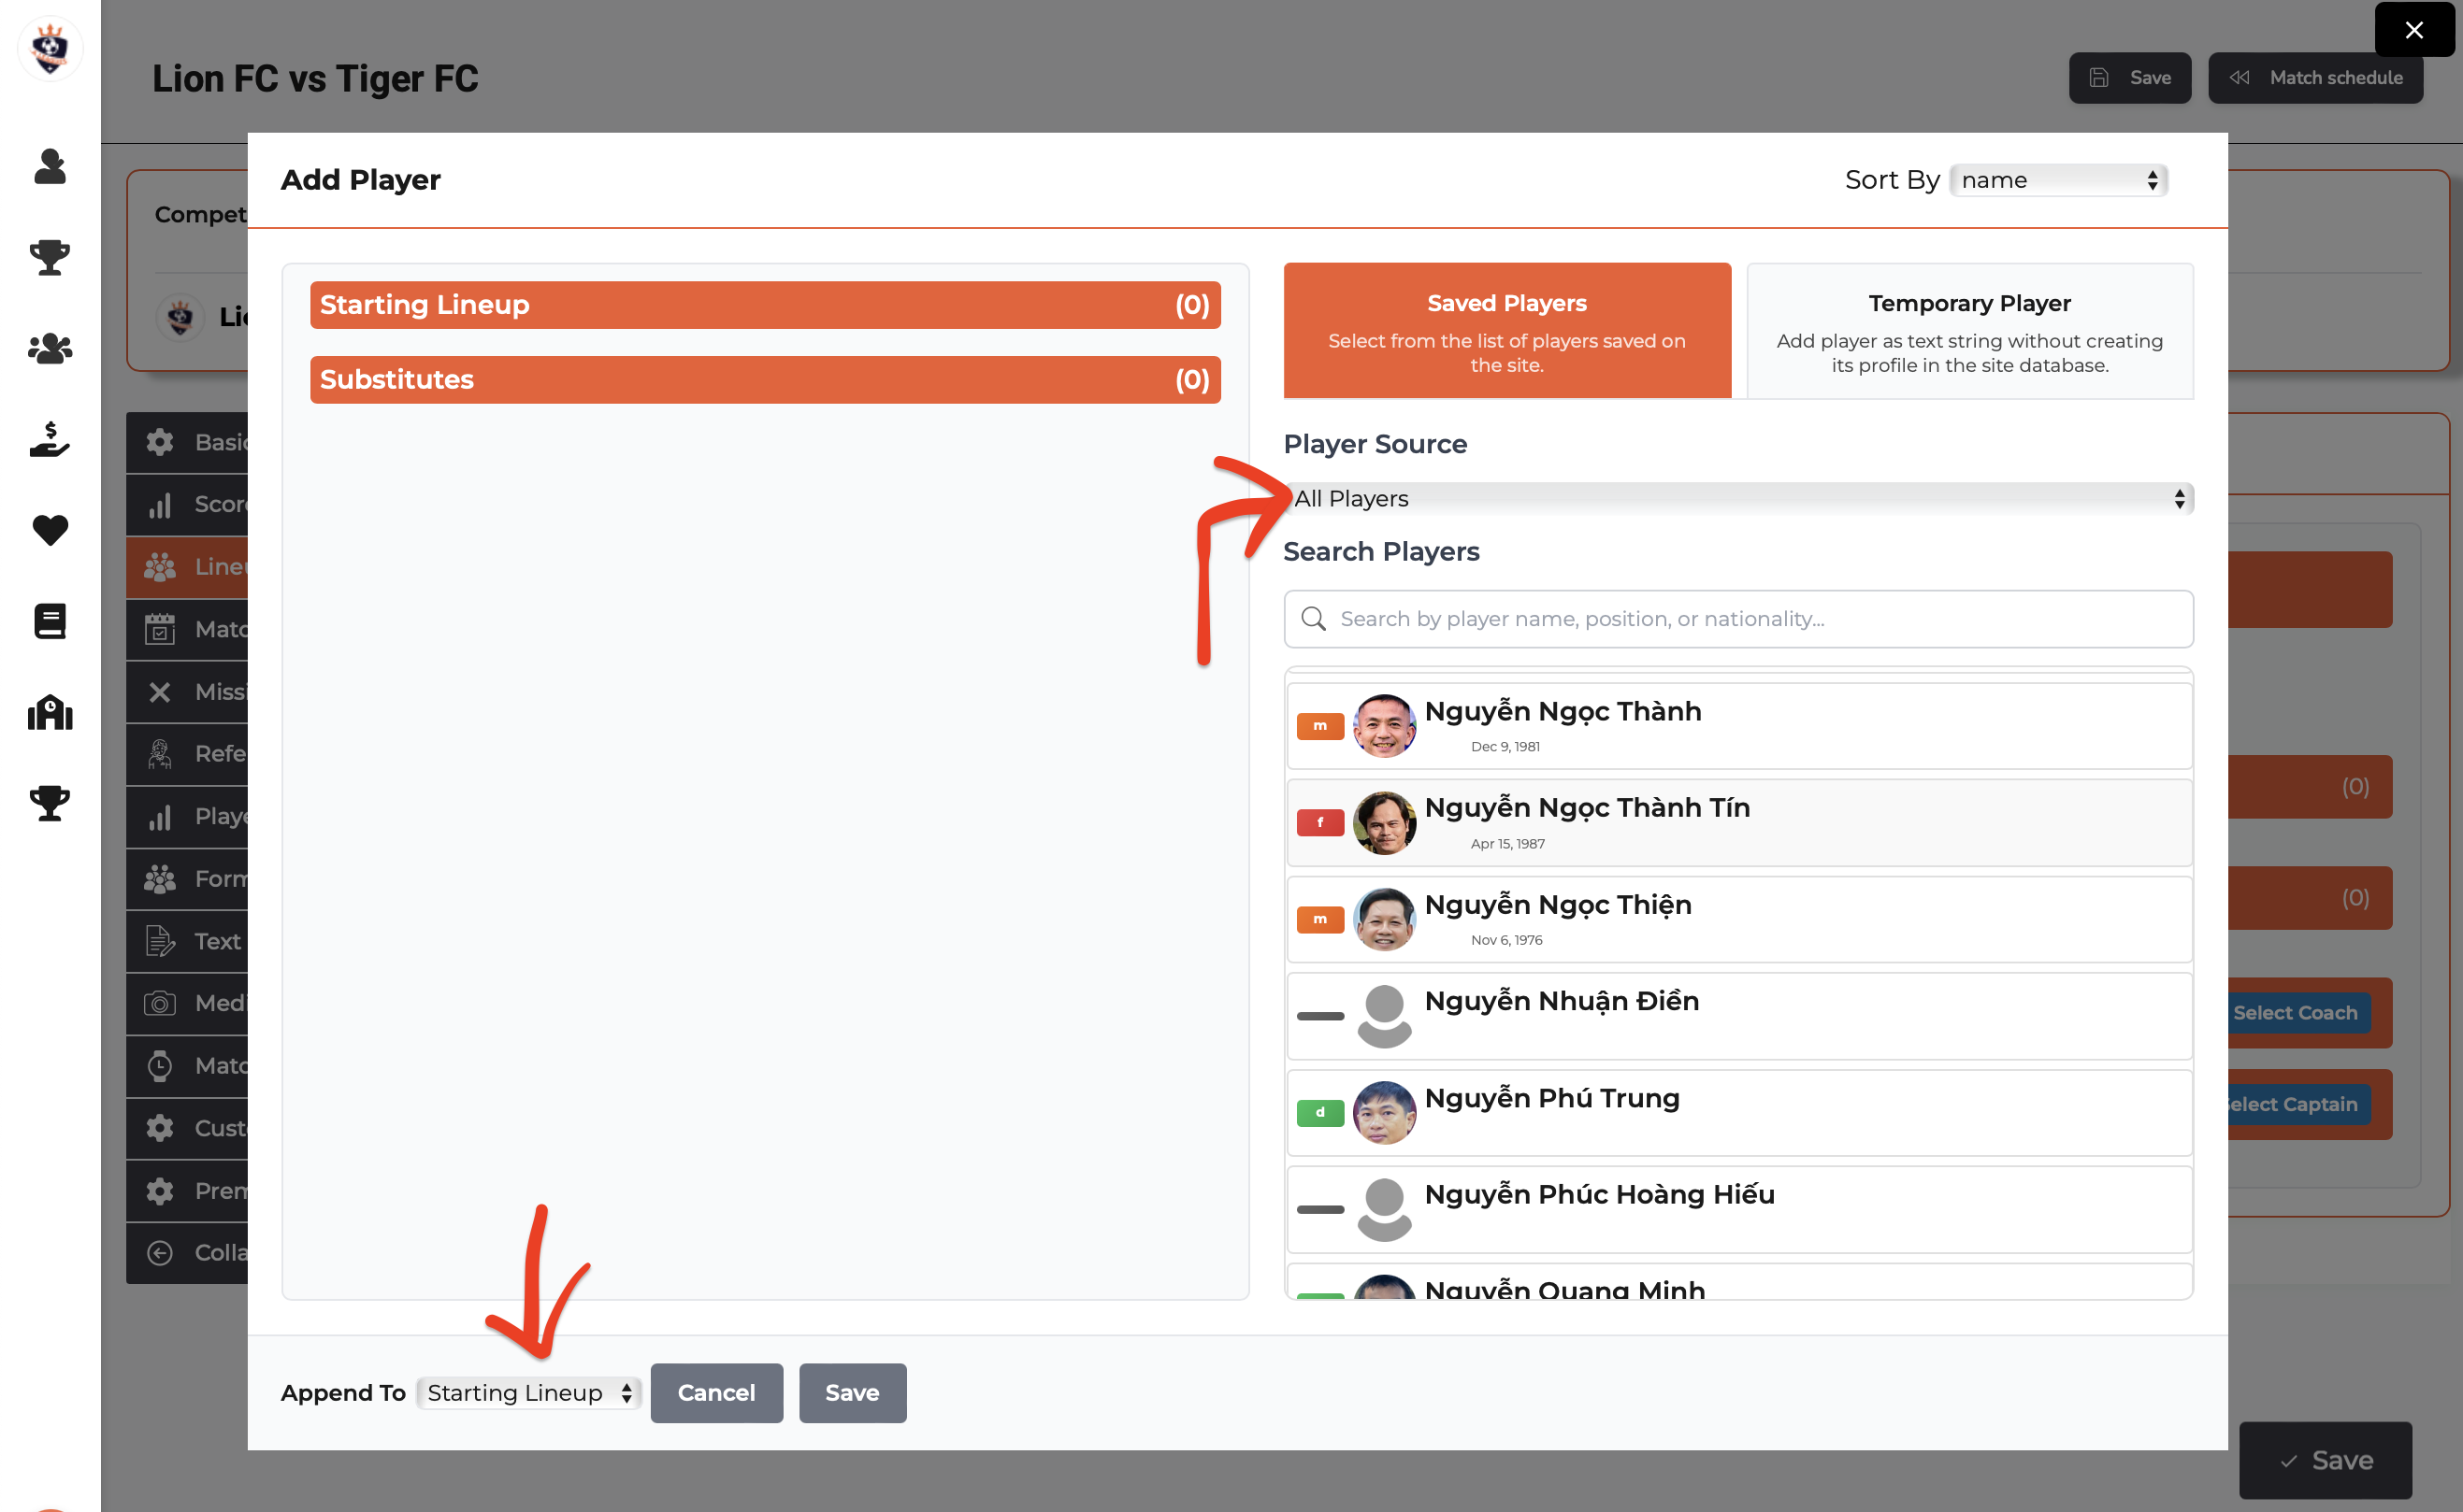Select the Saved Players tab

(x=1506, y=331)
